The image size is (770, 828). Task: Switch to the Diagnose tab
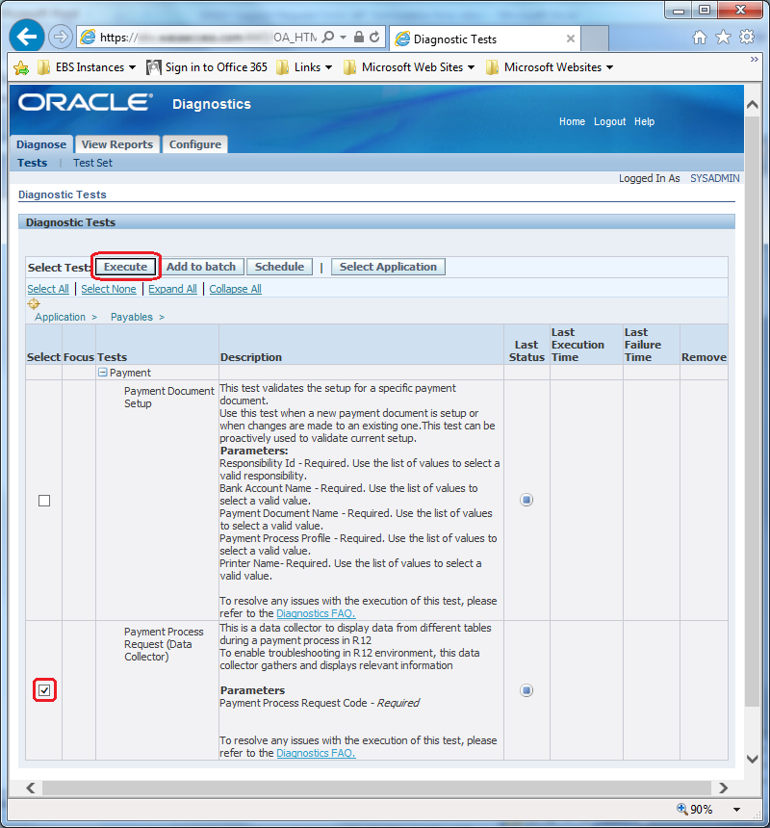click(41, 144)
